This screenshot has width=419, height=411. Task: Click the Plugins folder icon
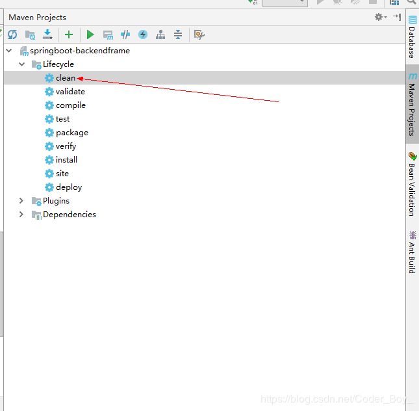point(36,201)
